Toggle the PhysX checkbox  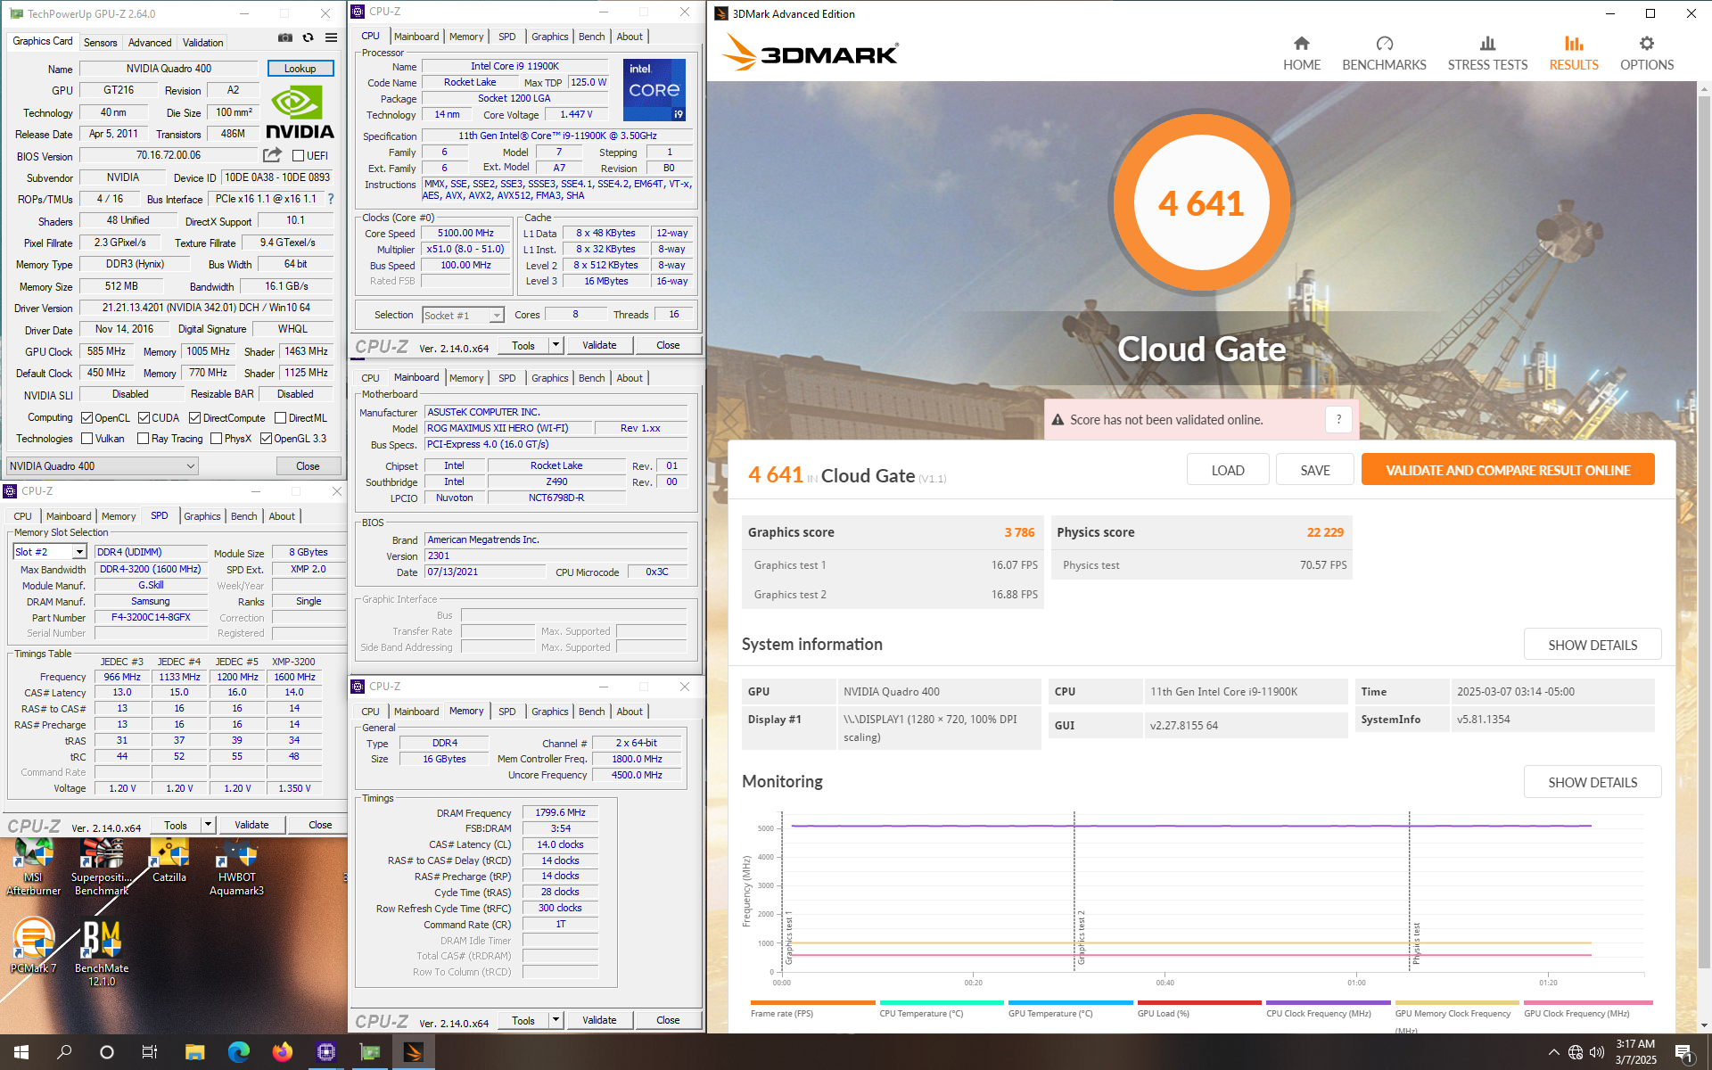(215, 438)
